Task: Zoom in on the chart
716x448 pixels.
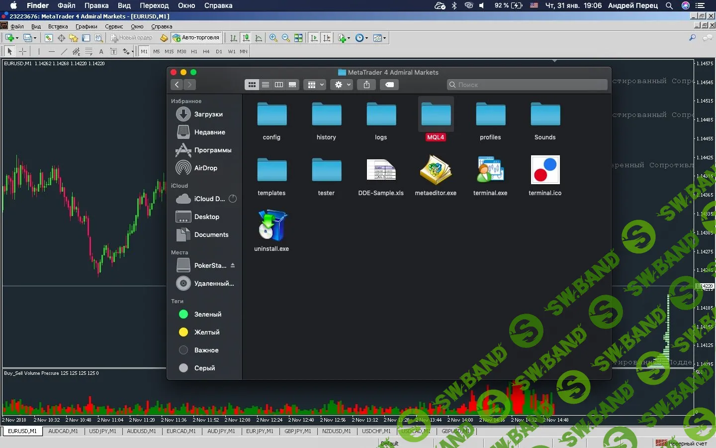Action: [273, 38]
